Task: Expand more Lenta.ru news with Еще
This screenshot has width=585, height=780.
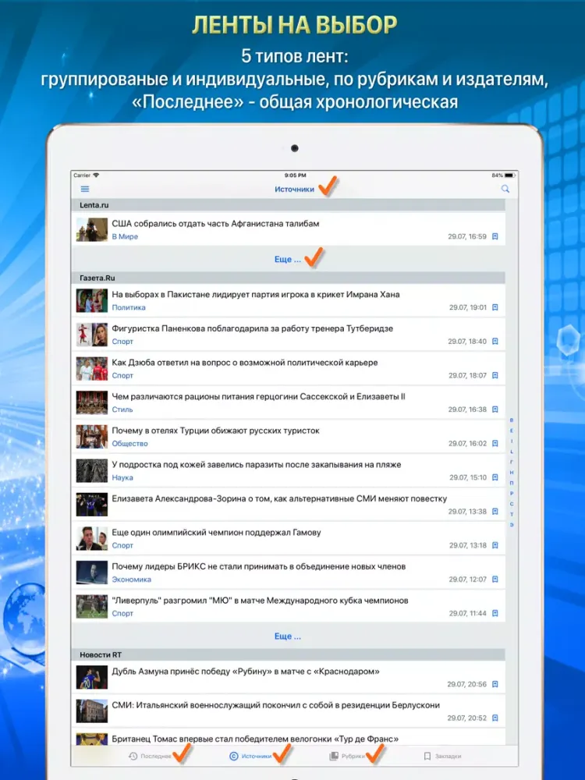Action: tap(288, 259)
